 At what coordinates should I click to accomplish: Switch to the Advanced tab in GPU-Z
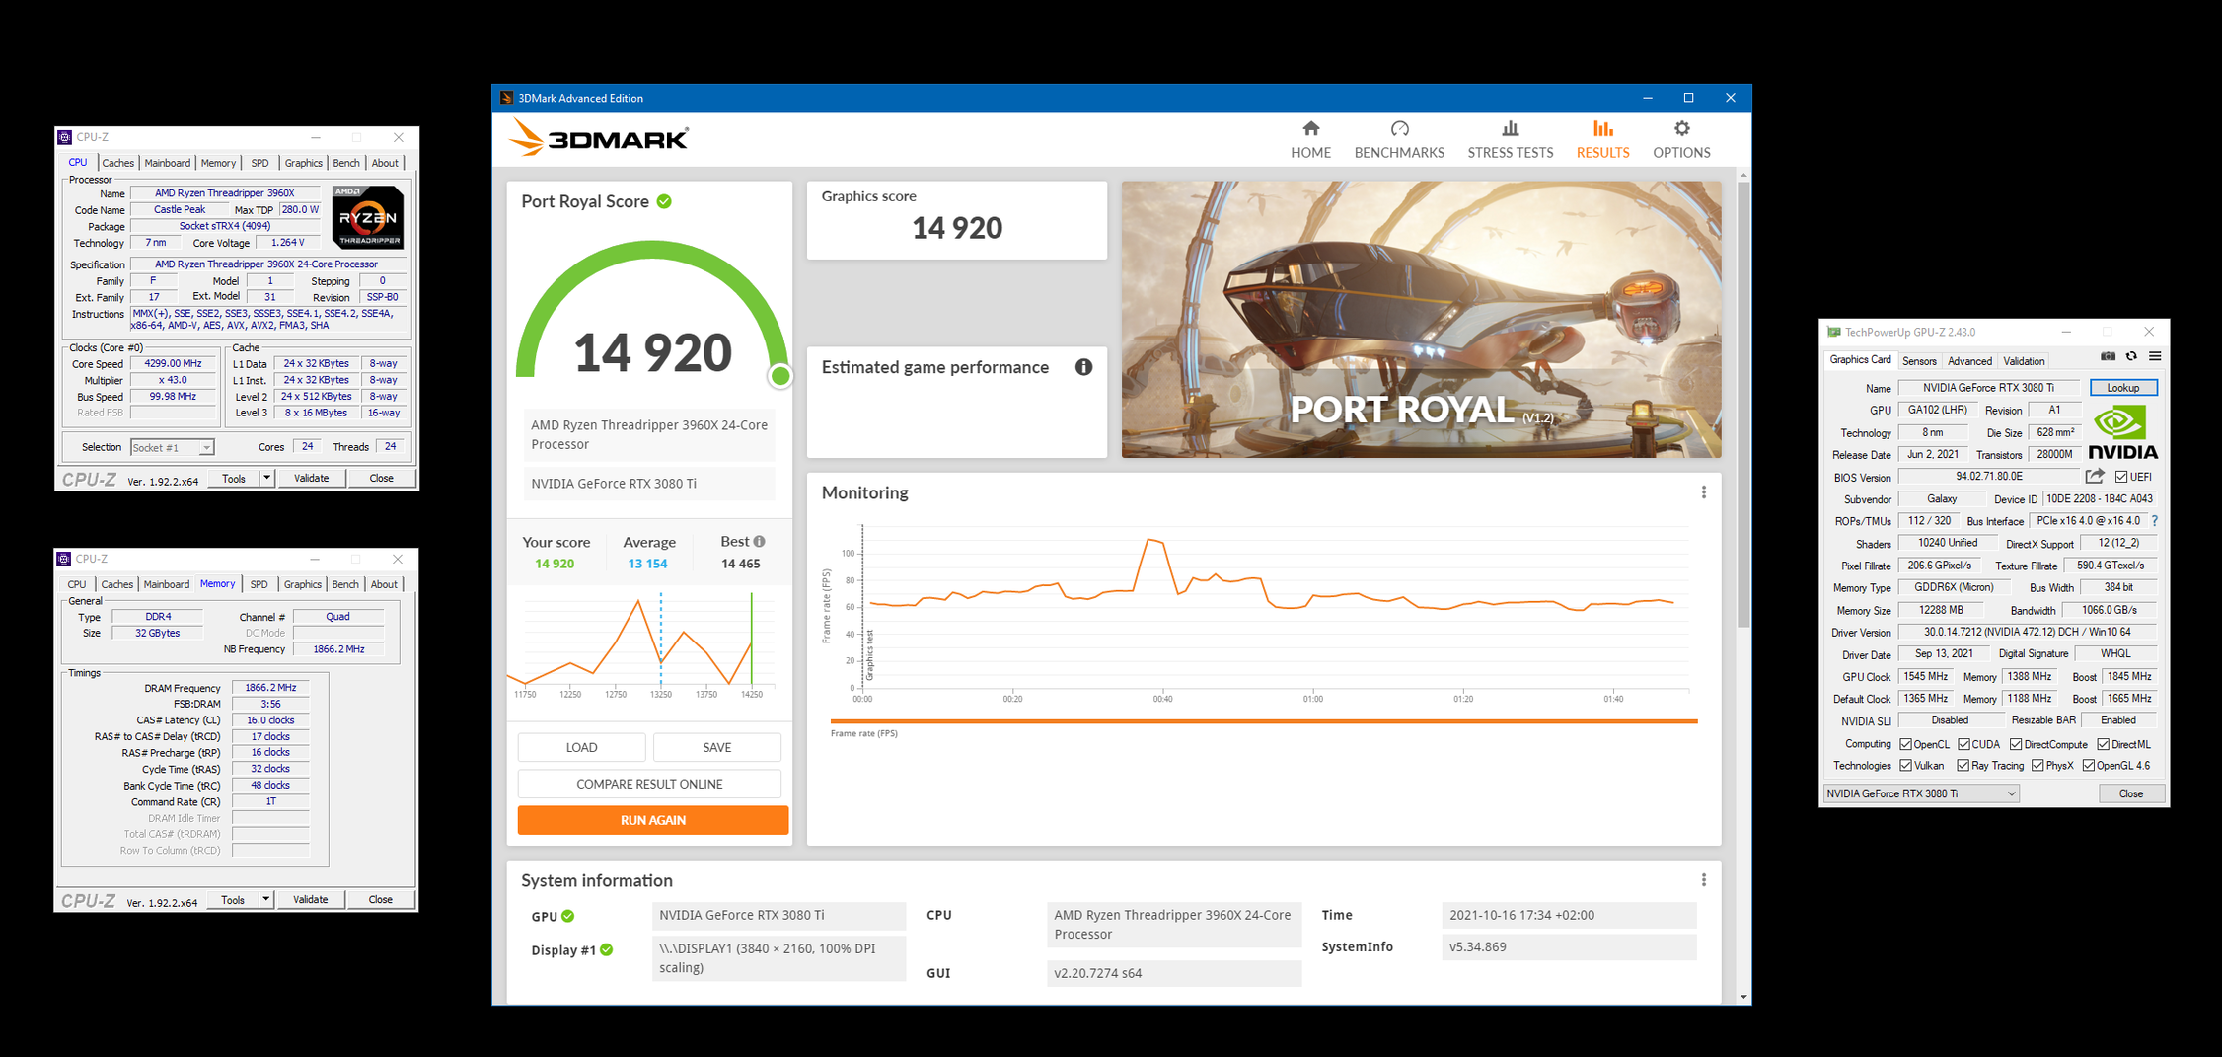[1969, 361]
